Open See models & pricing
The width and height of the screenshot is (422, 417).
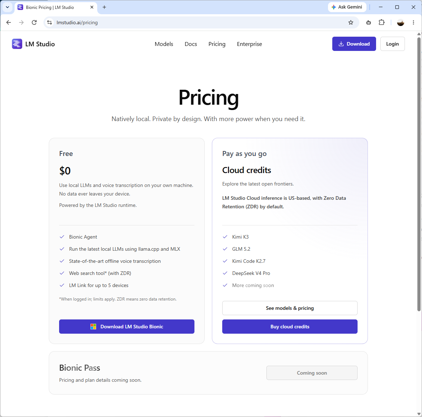tap(290, 308)
